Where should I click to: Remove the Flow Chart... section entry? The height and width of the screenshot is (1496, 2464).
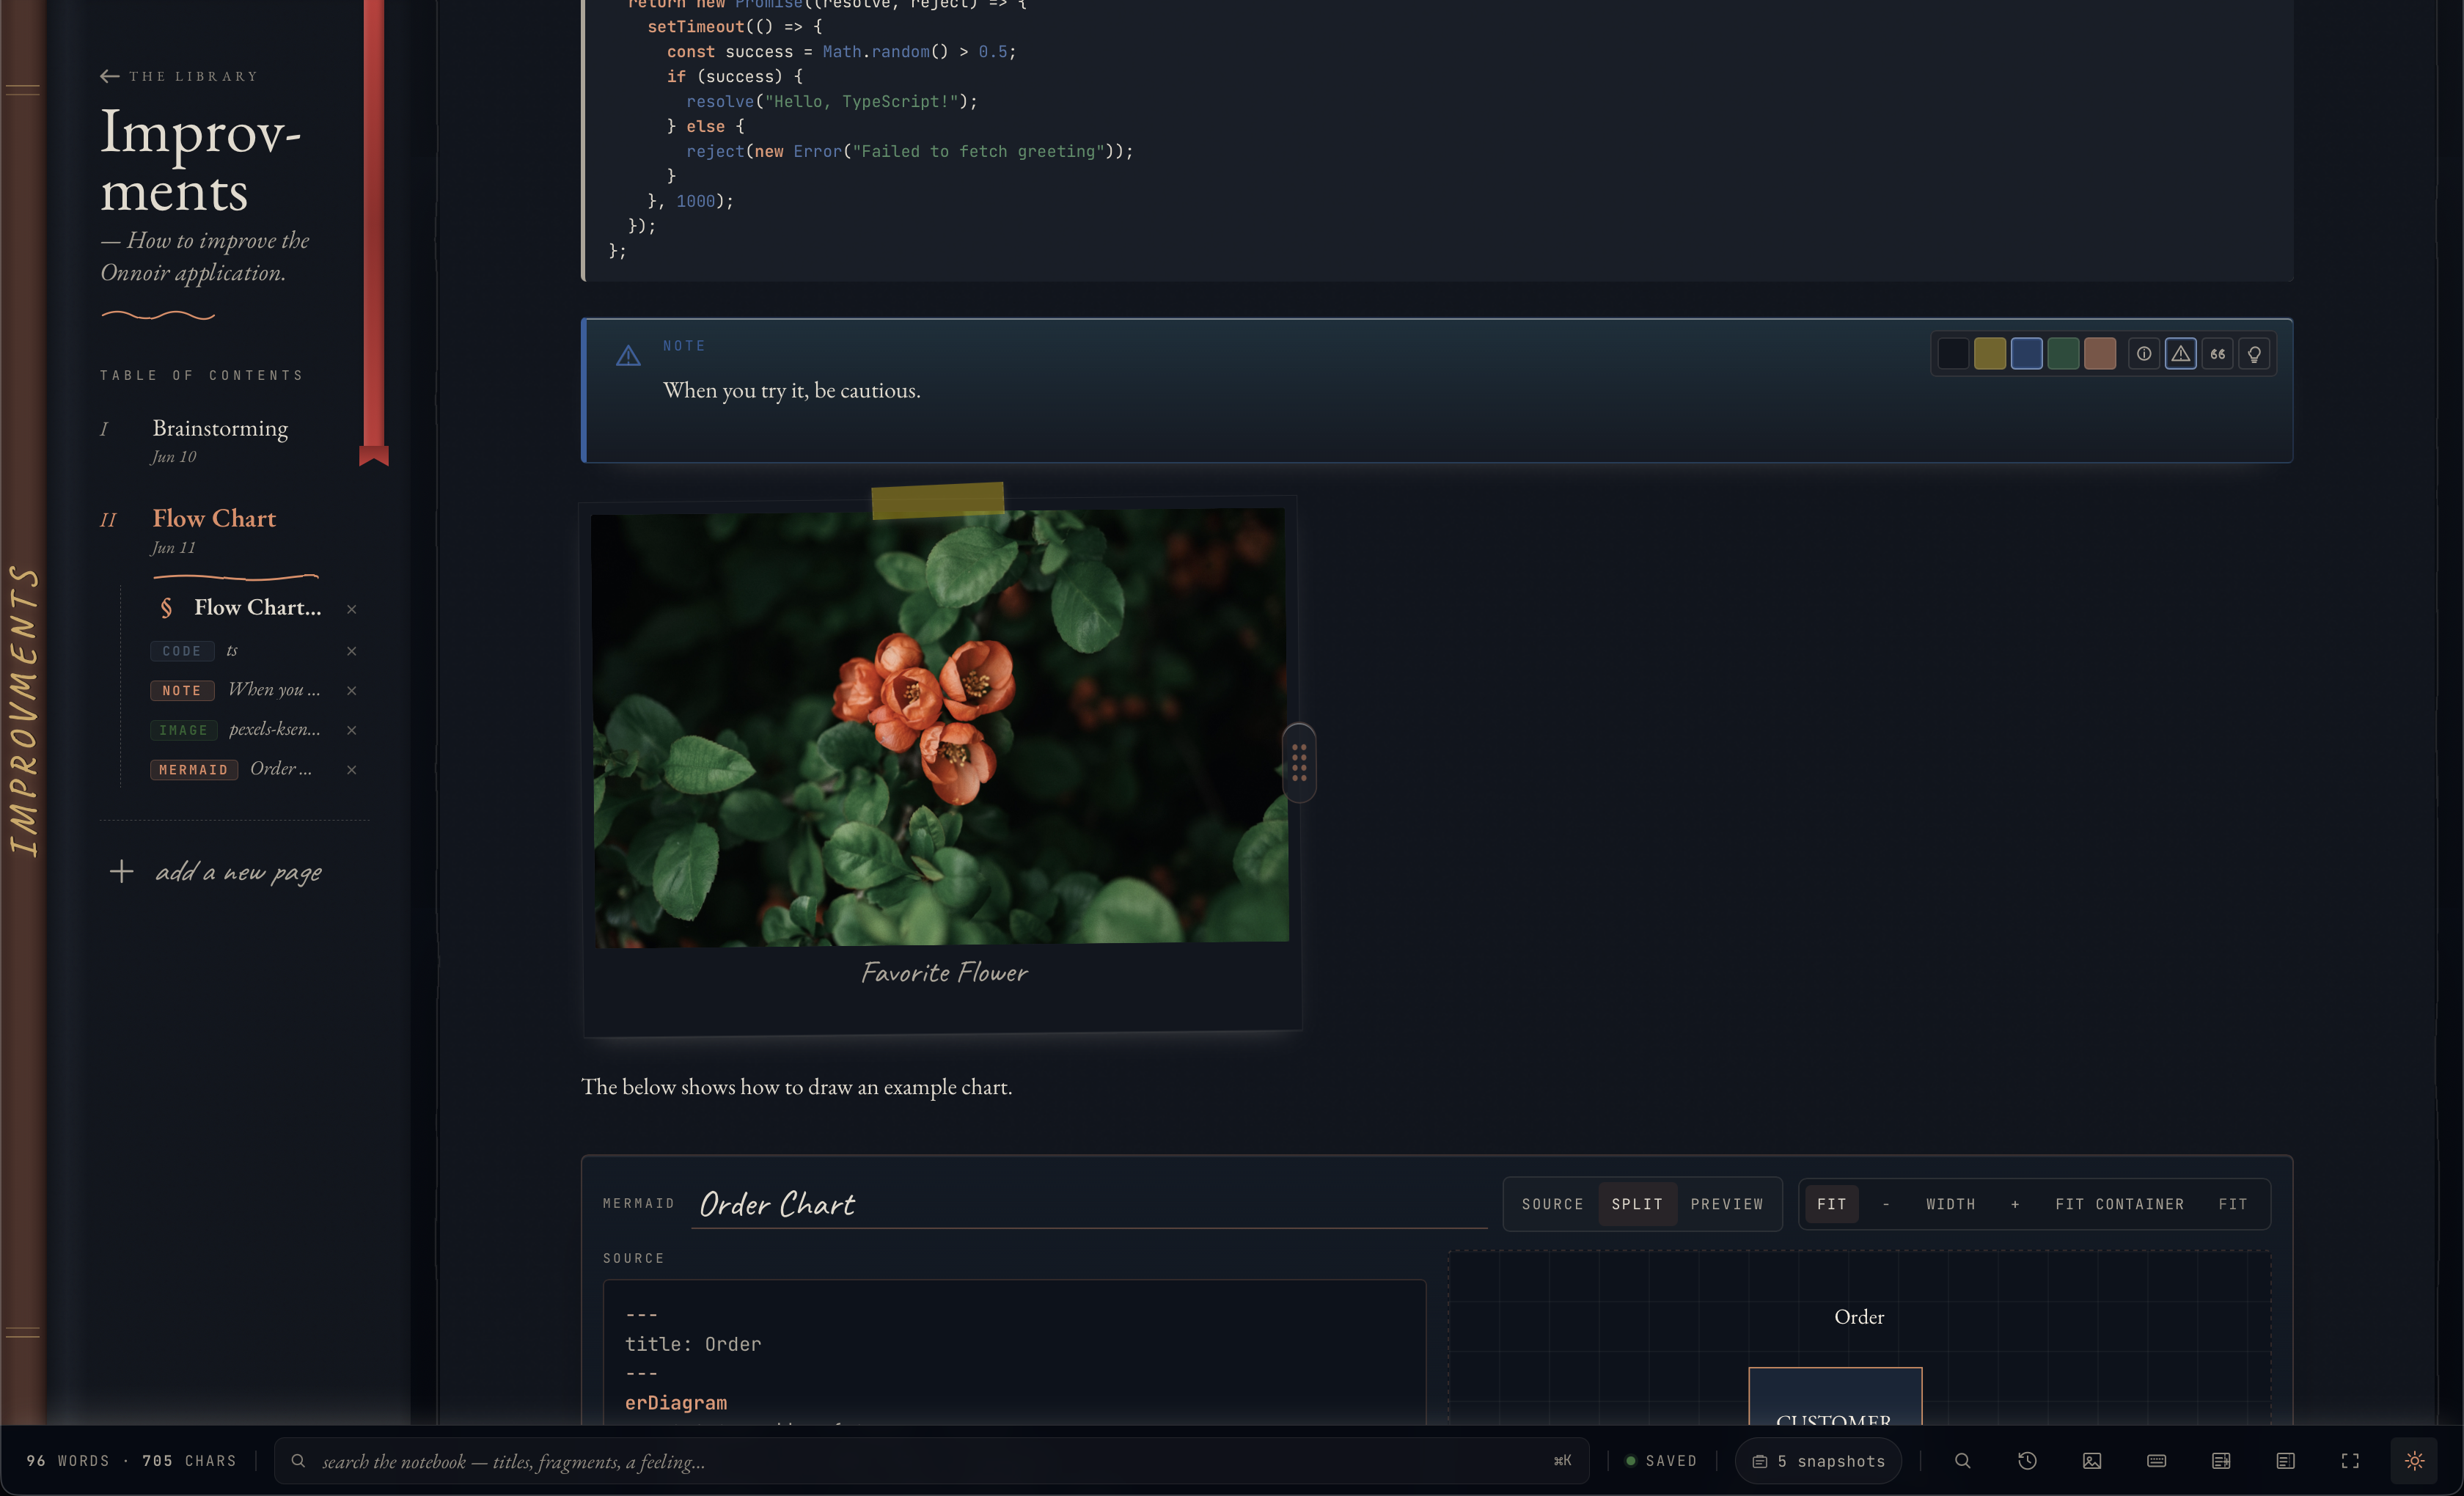(x=351, y=609)
